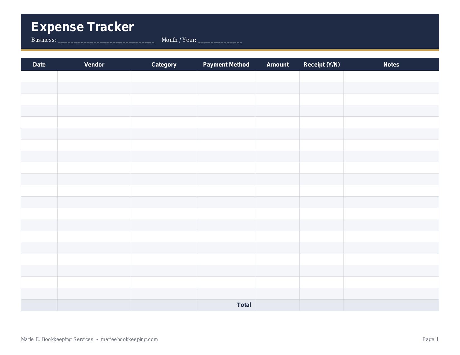Select the Payment Method column header

(x=226, y=65)
